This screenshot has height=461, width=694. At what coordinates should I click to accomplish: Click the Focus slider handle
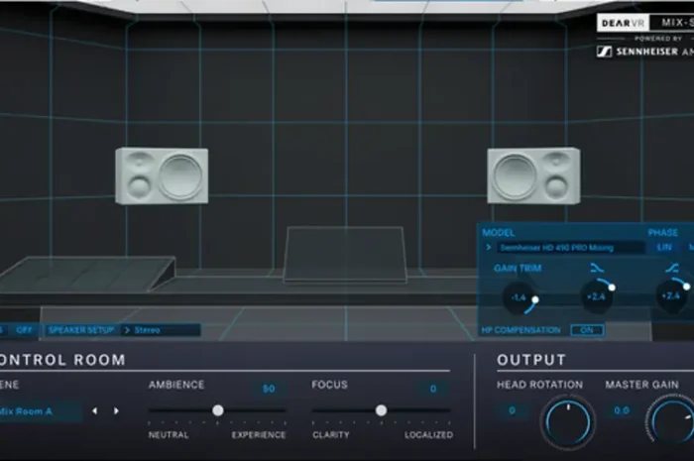tap(381, 410)
